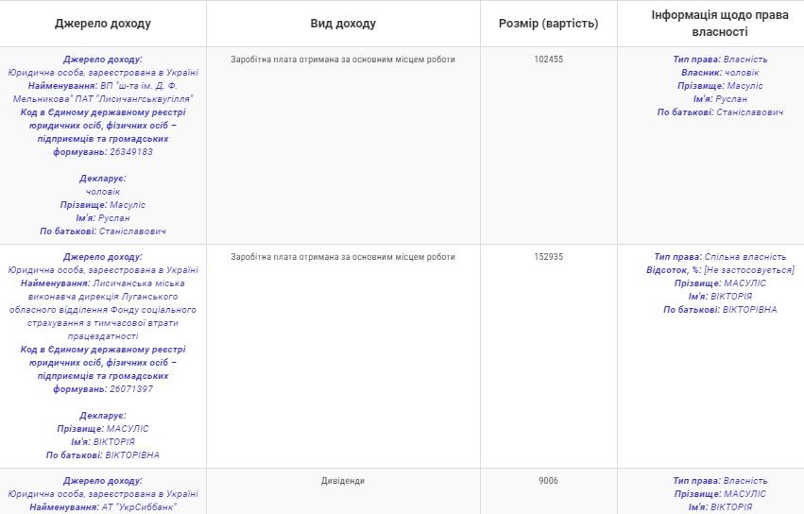The image size is (804, 514).
Task: Click the 'Джерело доходу' column header
Action: 102,24
